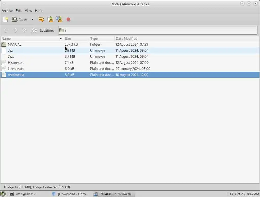
Task: Click date 10 August 2024, 12:00
Action: 132,75
